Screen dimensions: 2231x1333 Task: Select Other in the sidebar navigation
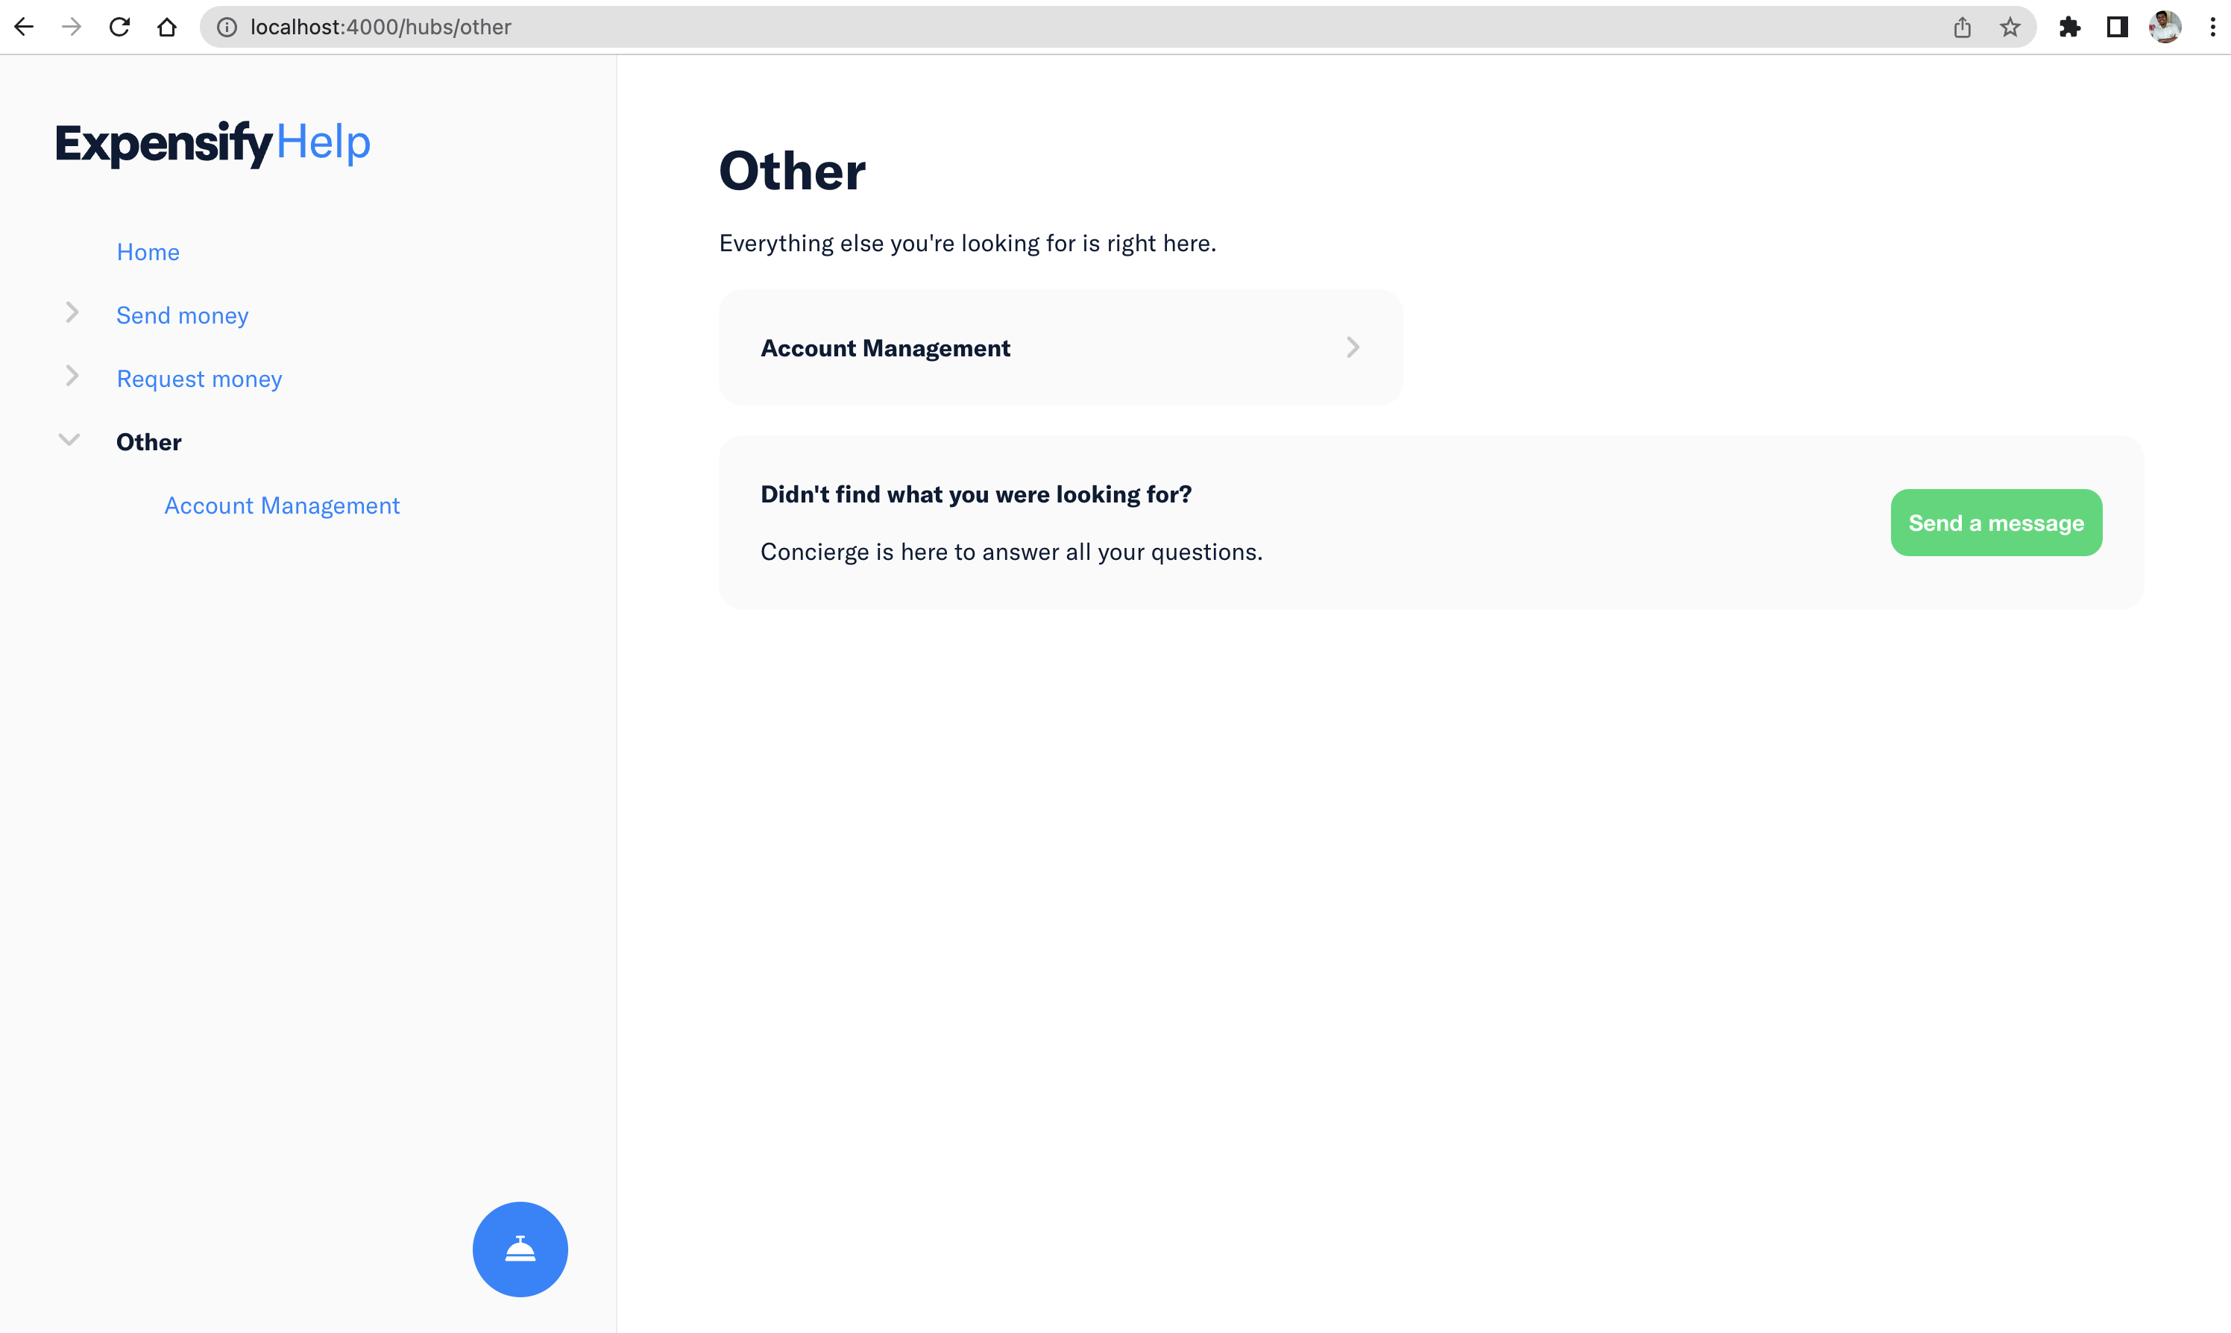click(149, 442)
